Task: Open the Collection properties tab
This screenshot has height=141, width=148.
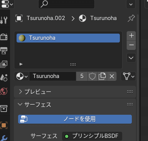Action: tap(4, 108)
